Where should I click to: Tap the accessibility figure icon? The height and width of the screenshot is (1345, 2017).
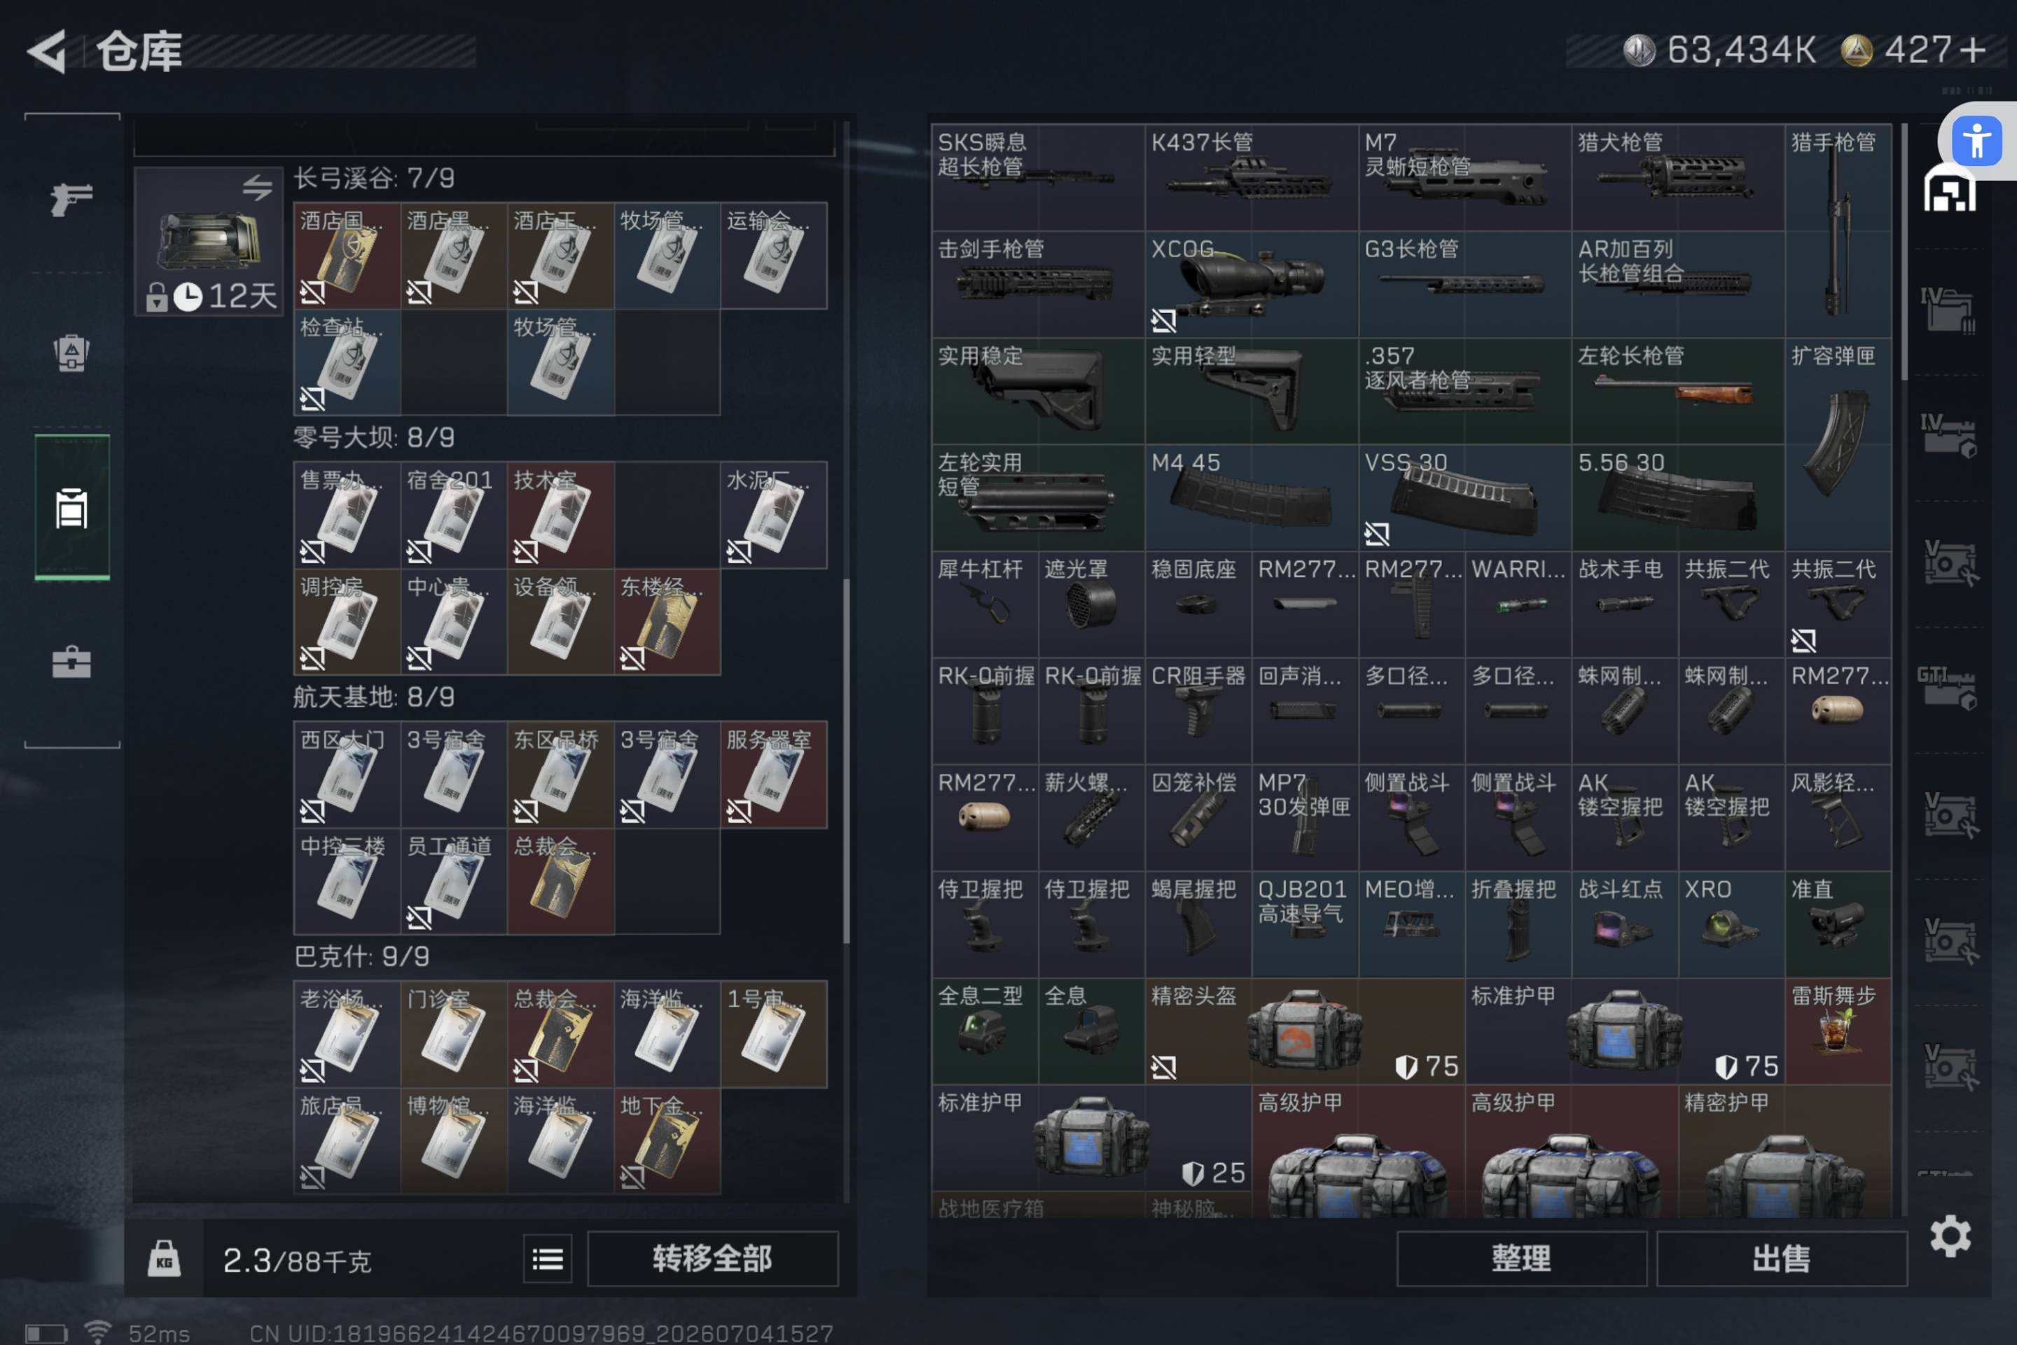coord(1976,140)
